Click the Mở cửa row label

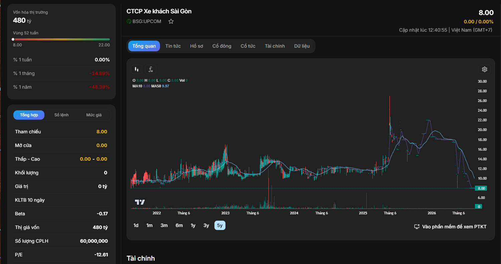(x=23, y=145)
